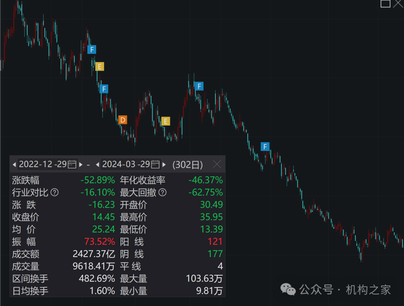Close the chart window

tap(398, 3)
